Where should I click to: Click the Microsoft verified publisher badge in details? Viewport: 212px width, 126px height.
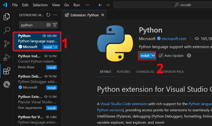(159, 39)
